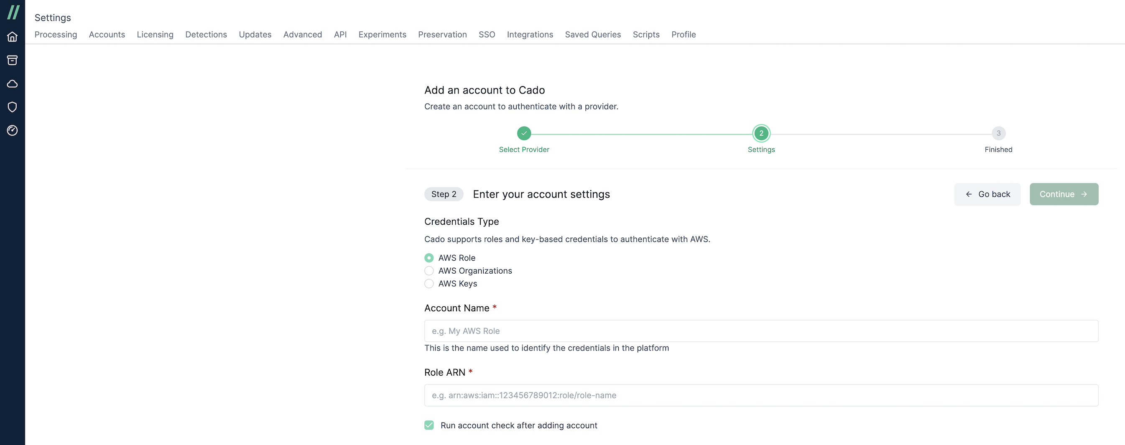Click the Settings page title

[x=52, y=18]
